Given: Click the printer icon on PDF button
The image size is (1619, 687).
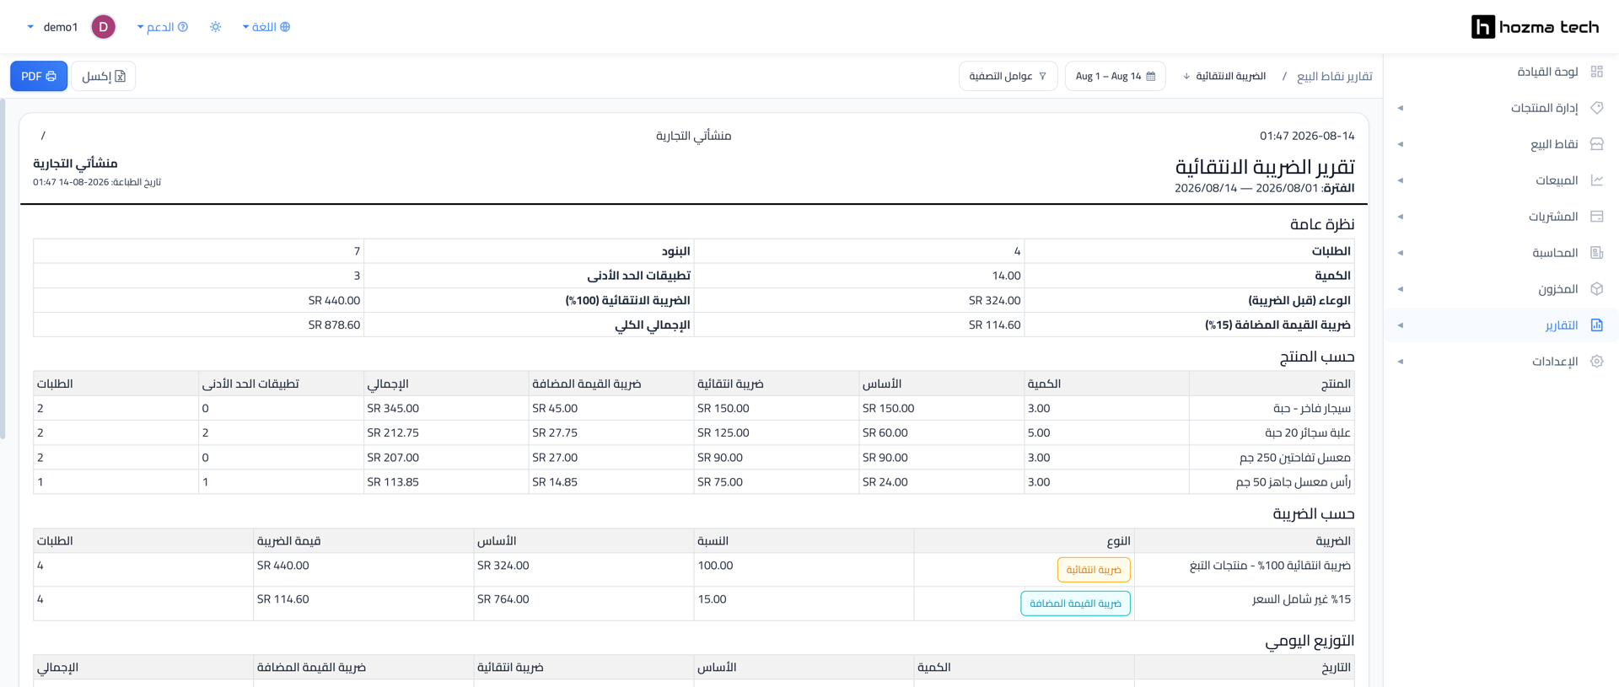Looking at the screenshot, I should coord(51,76).
